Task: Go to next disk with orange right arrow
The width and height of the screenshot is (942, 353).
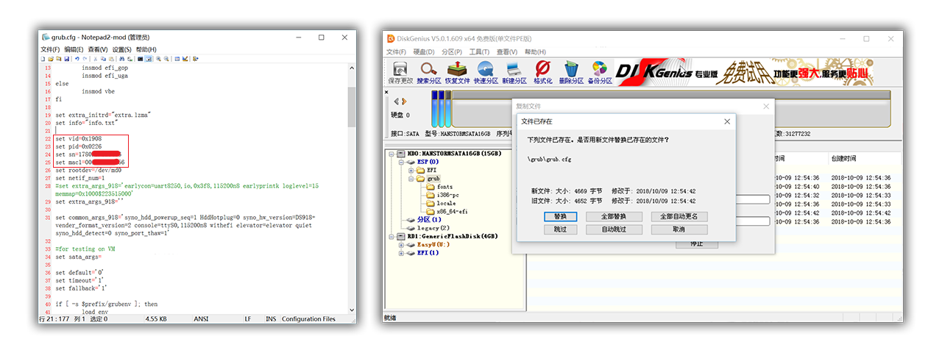Action: pyautogui.click(x=403, y=101)
